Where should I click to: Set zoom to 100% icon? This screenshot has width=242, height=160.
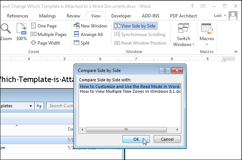pos(22,32)
